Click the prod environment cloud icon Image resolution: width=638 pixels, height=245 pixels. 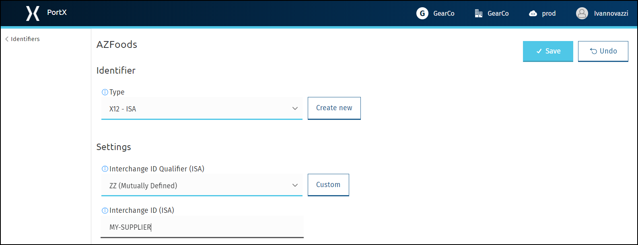(x=533, y=14)
